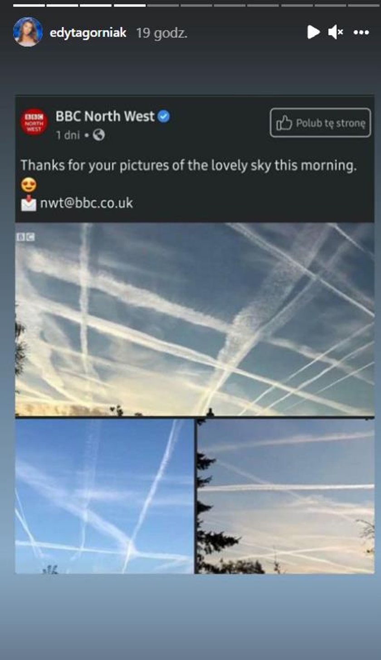Click the envelope mail icon

29,203
